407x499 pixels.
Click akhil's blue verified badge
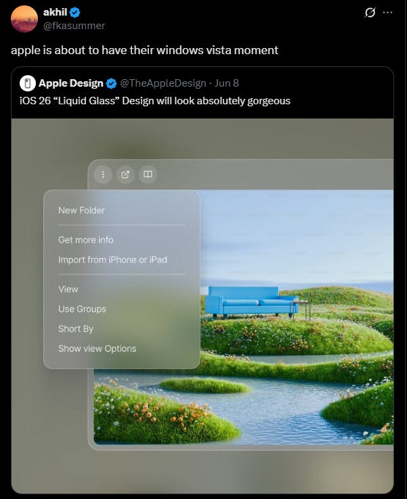pos(74,12)
